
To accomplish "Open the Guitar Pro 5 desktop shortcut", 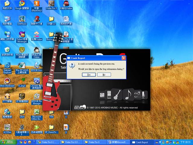I will point(52,5).
